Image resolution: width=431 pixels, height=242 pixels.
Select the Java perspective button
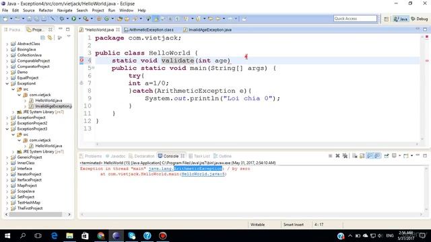tap(401, 19)
